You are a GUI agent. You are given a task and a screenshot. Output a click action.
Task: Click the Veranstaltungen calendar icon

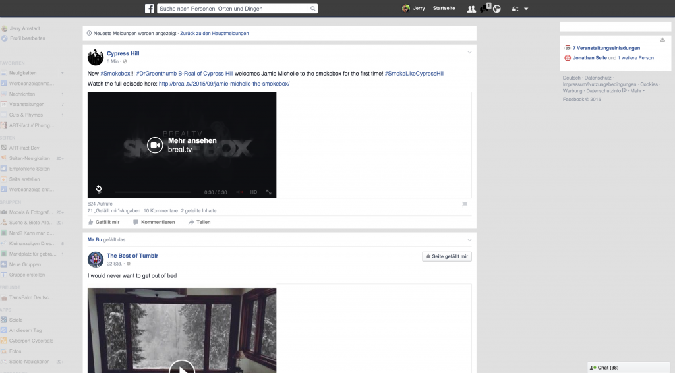coord(3,104)
